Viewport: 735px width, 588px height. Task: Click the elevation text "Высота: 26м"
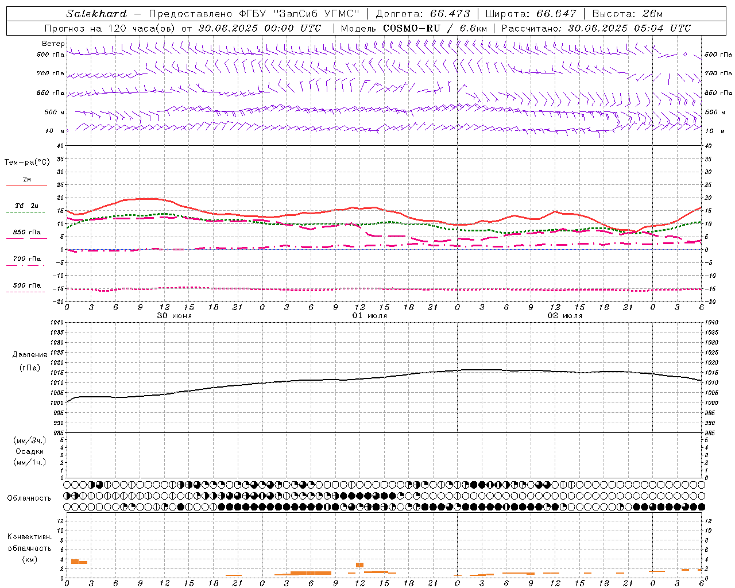(x=628, y=14)
